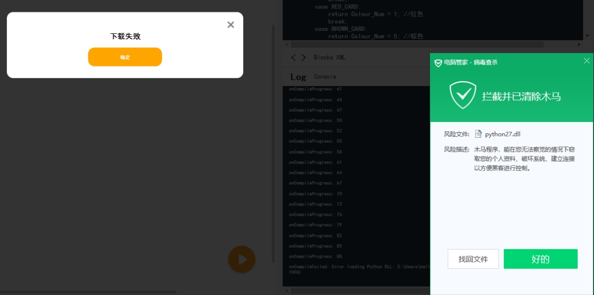The width and height of the screenshot is (594, 295).
Task: Click the 拦截并已清除木马 heading
Action: [x=521, y=97]
